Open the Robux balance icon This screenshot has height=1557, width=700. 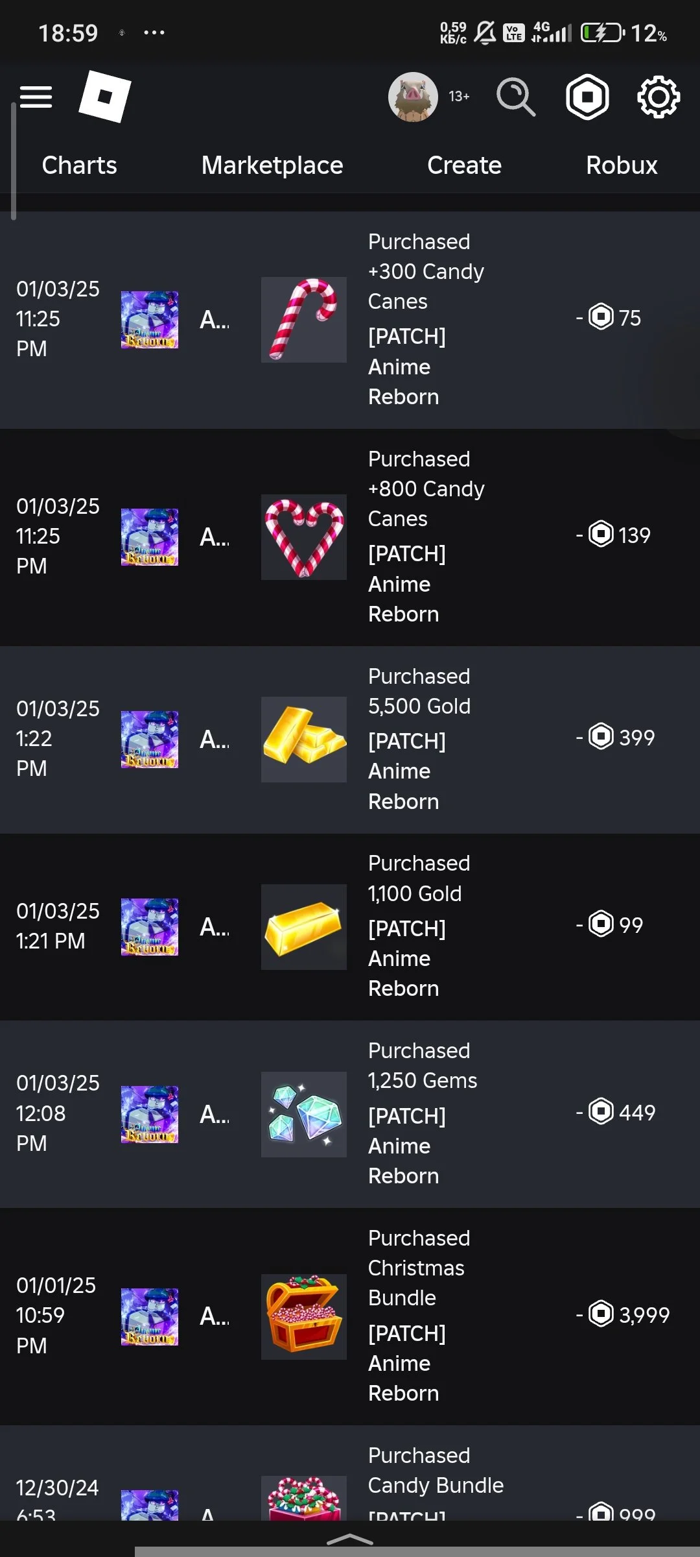click(x=587, y=97)
